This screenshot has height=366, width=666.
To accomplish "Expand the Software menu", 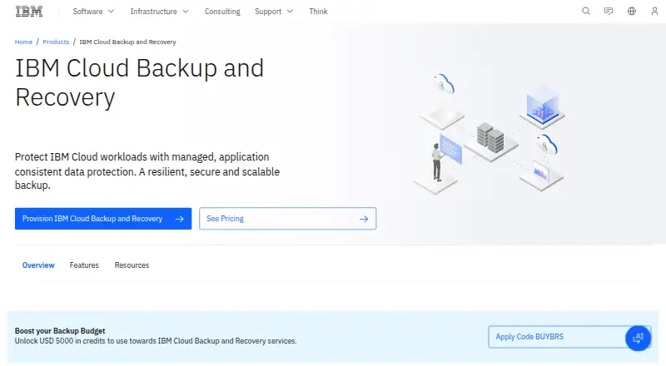I will [93, 12].
